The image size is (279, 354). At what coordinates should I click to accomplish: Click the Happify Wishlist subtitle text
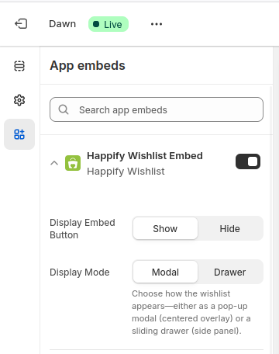click(x=126, y=172)
